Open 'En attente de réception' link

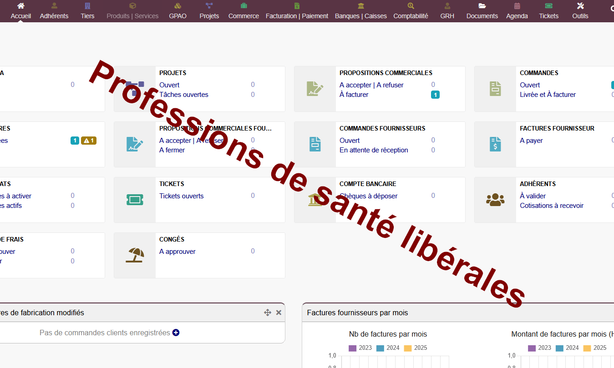pos(374,150)
